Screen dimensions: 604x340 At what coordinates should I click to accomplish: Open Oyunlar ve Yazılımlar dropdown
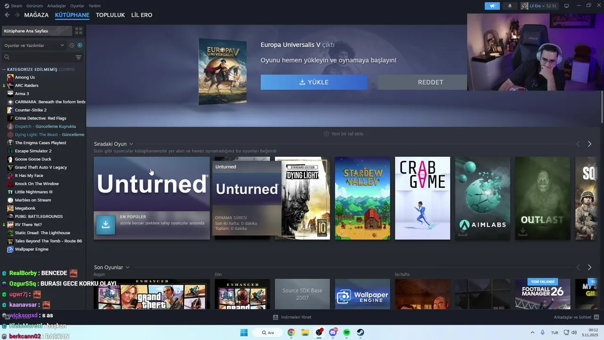(34, 45)
